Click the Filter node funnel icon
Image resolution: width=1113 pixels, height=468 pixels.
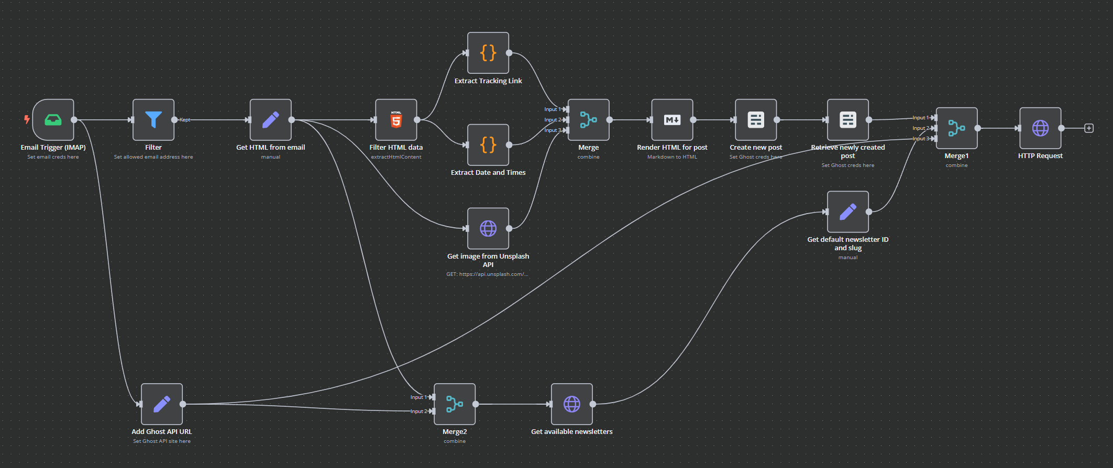pos(153,120)
